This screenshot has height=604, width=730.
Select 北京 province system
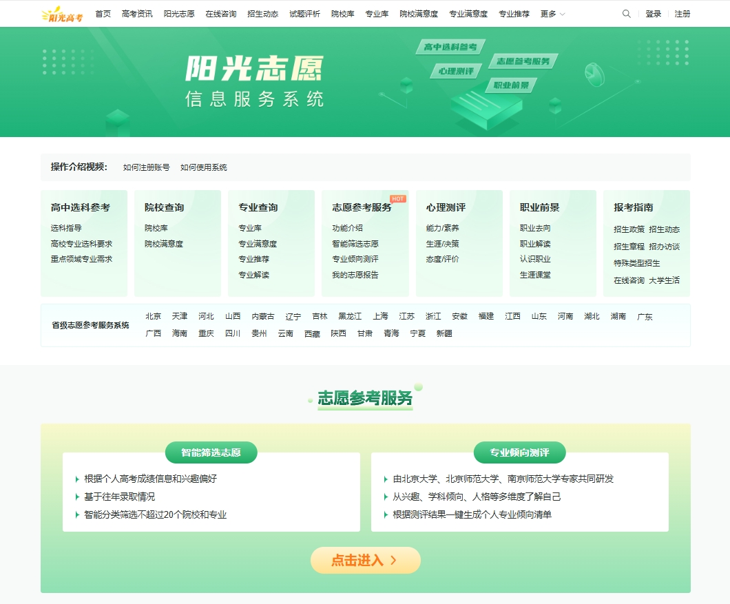click(153, 316)
